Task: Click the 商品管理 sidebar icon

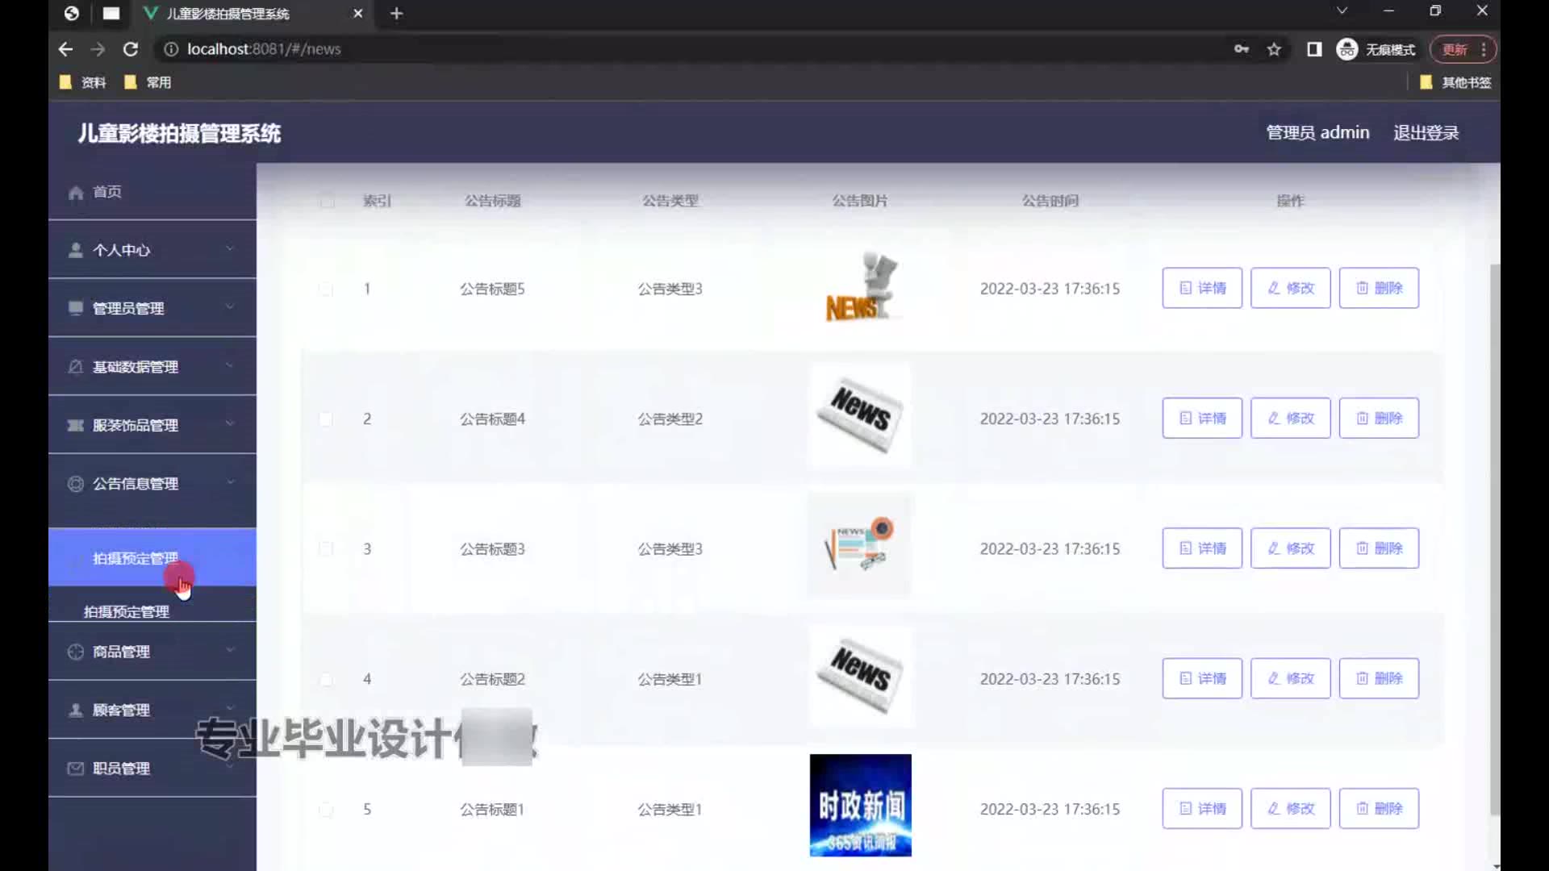Action: (x=76, y=652)
